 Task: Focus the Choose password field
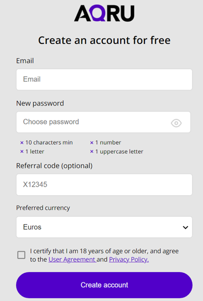[x=103, y=122]
